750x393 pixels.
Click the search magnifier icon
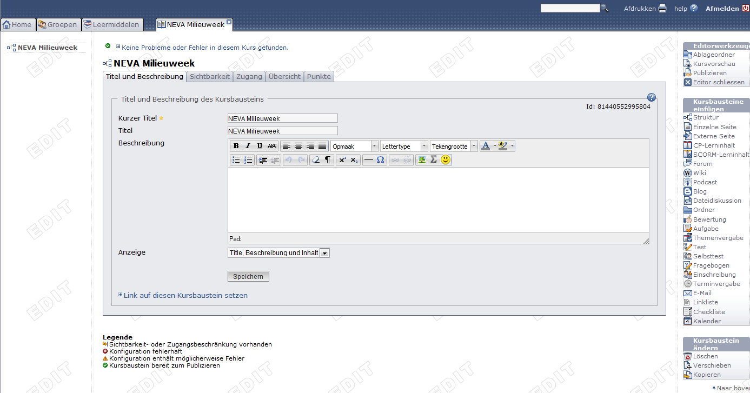point(605,8)
